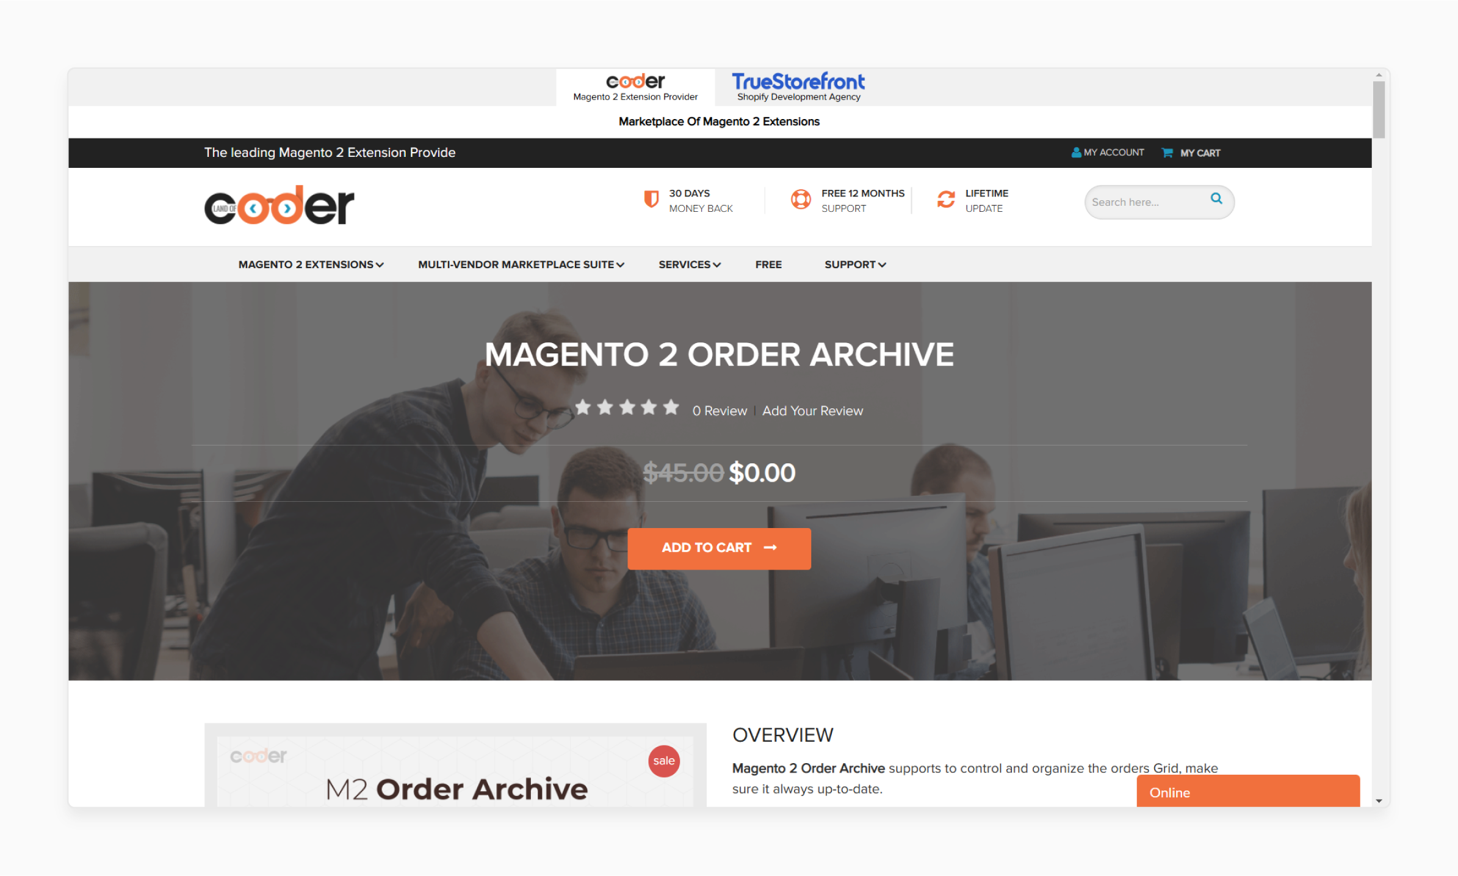
Task: Click the search magnifier icon
Action: tap(1215, 200)
